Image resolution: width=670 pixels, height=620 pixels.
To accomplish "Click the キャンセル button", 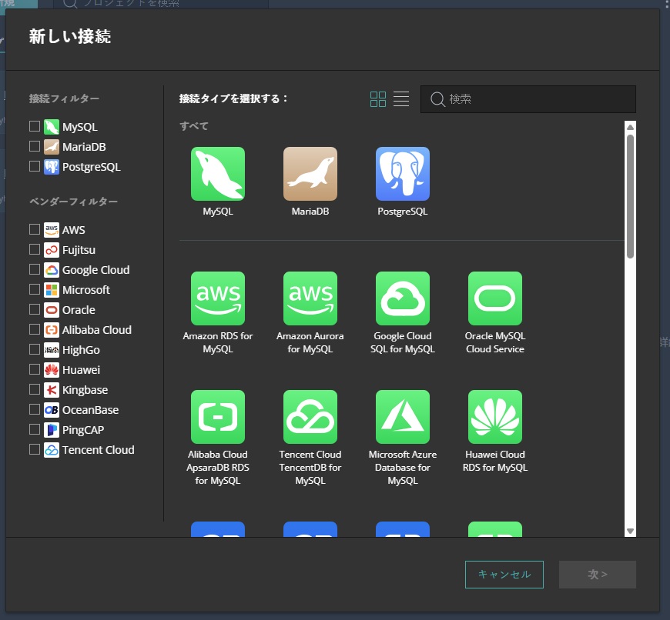I will (504, 575).
